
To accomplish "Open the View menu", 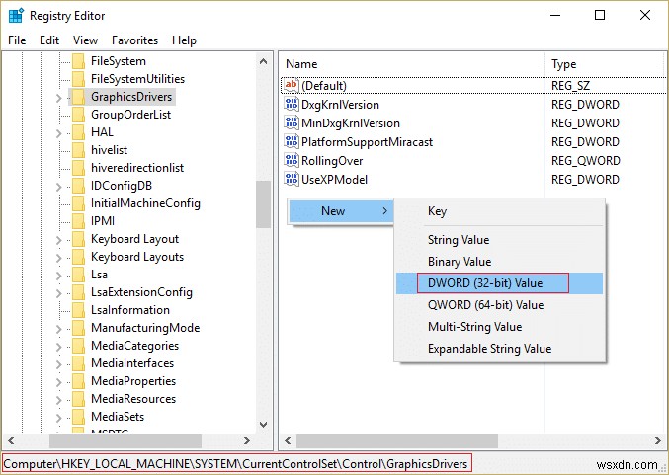I will click(85, 40).
